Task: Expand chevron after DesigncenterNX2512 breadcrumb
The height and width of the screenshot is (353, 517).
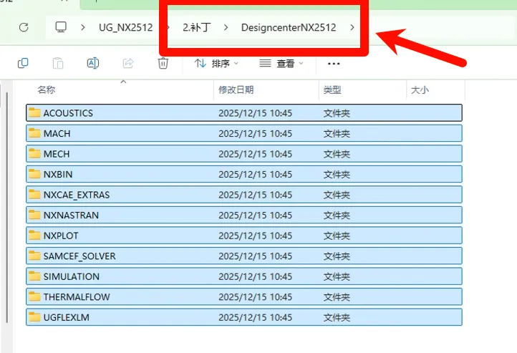Action: (352, 27)
